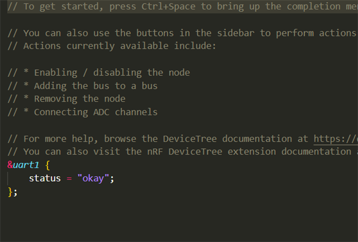358x242 pixels.
Task: Click the semicolon after "okay"
Action: (x=112, y=178)
